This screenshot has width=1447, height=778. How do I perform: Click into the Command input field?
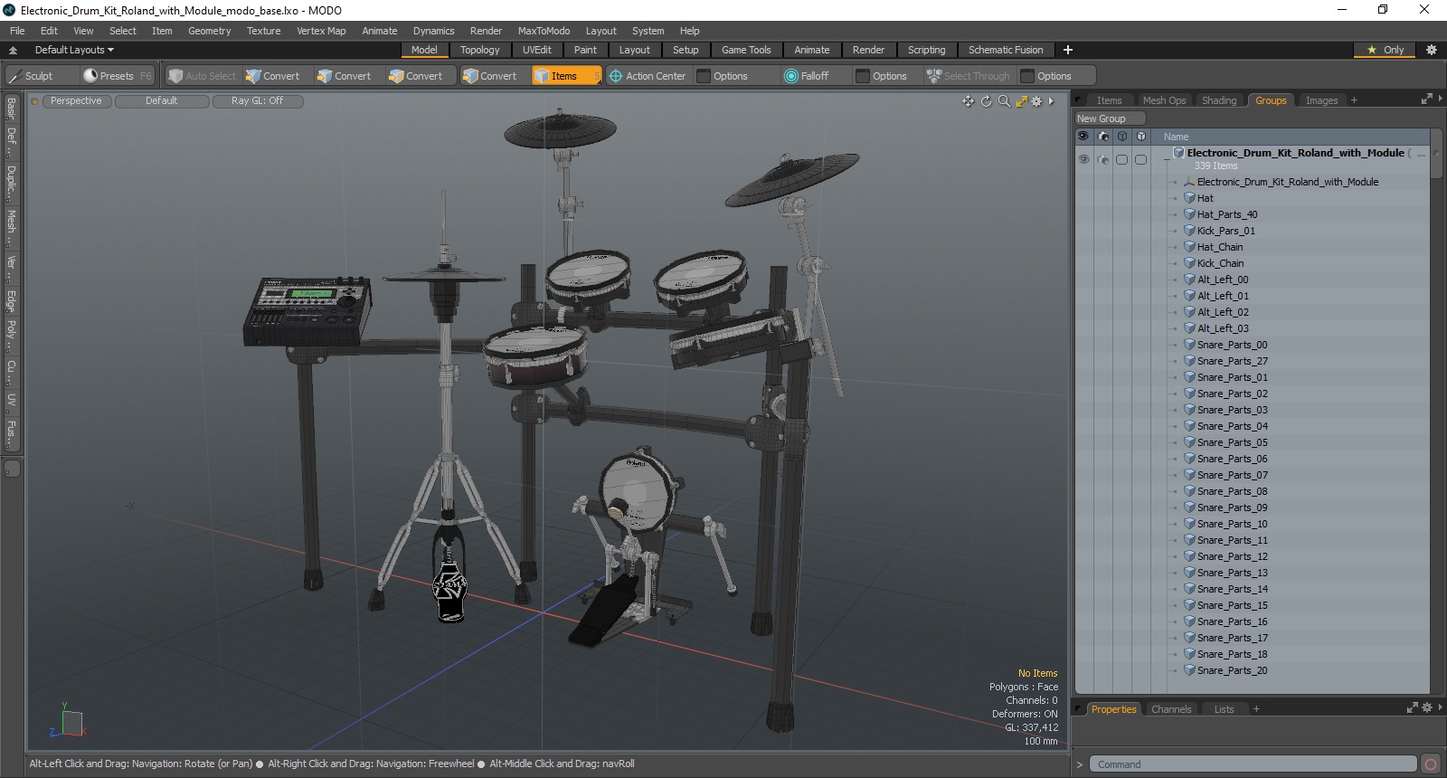pos(1253,764)
